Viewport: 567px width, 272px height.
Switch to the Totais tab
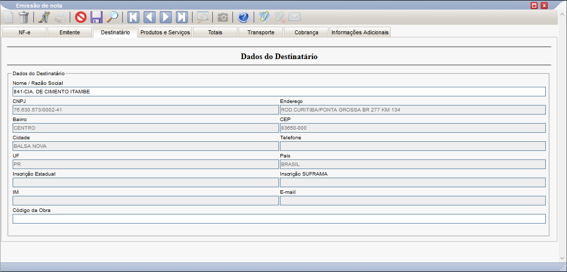coord(215,32)
